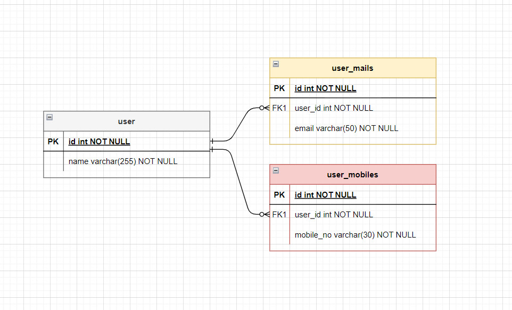512x310 pixels.
Task: Select id int NOT NULL in user table
Action: pos(100,142)
